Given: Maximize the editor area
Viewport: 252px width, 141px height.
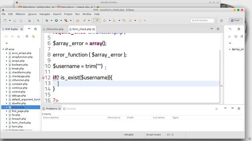Looking at the screenshot, I should pos(218,29).
